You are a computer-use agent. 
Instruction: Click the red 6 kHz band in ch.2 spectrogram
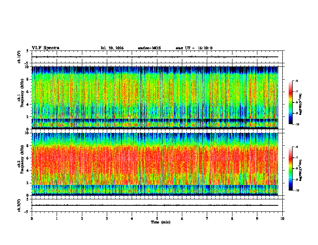pyautogui.click(x=155, y=158)
